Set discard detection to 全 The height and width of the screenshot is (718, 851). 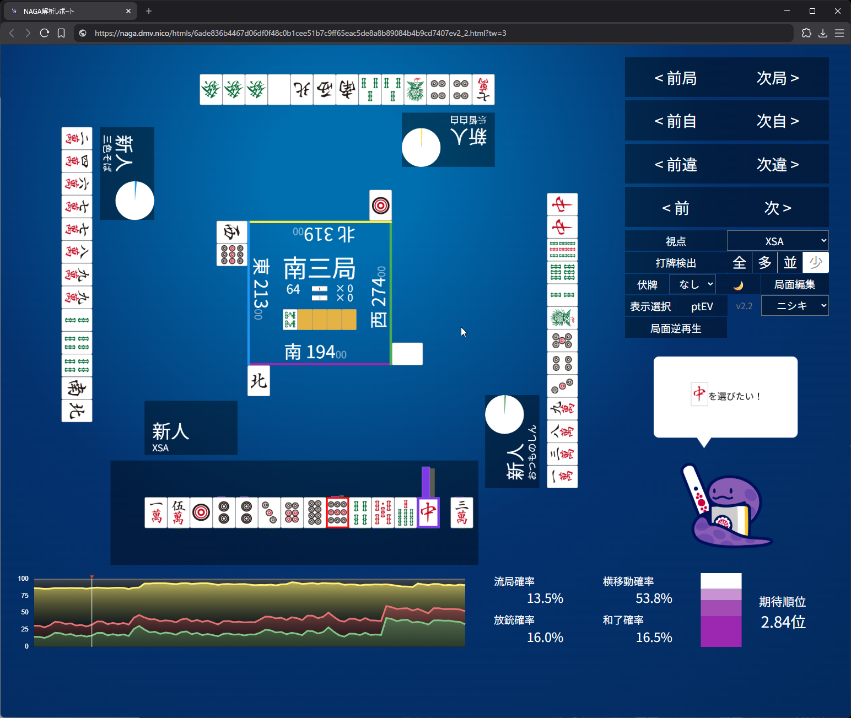click(x=739, y=263)
